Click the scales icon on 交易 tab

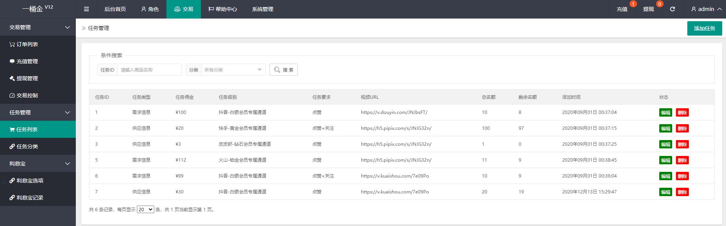(177, 9)
